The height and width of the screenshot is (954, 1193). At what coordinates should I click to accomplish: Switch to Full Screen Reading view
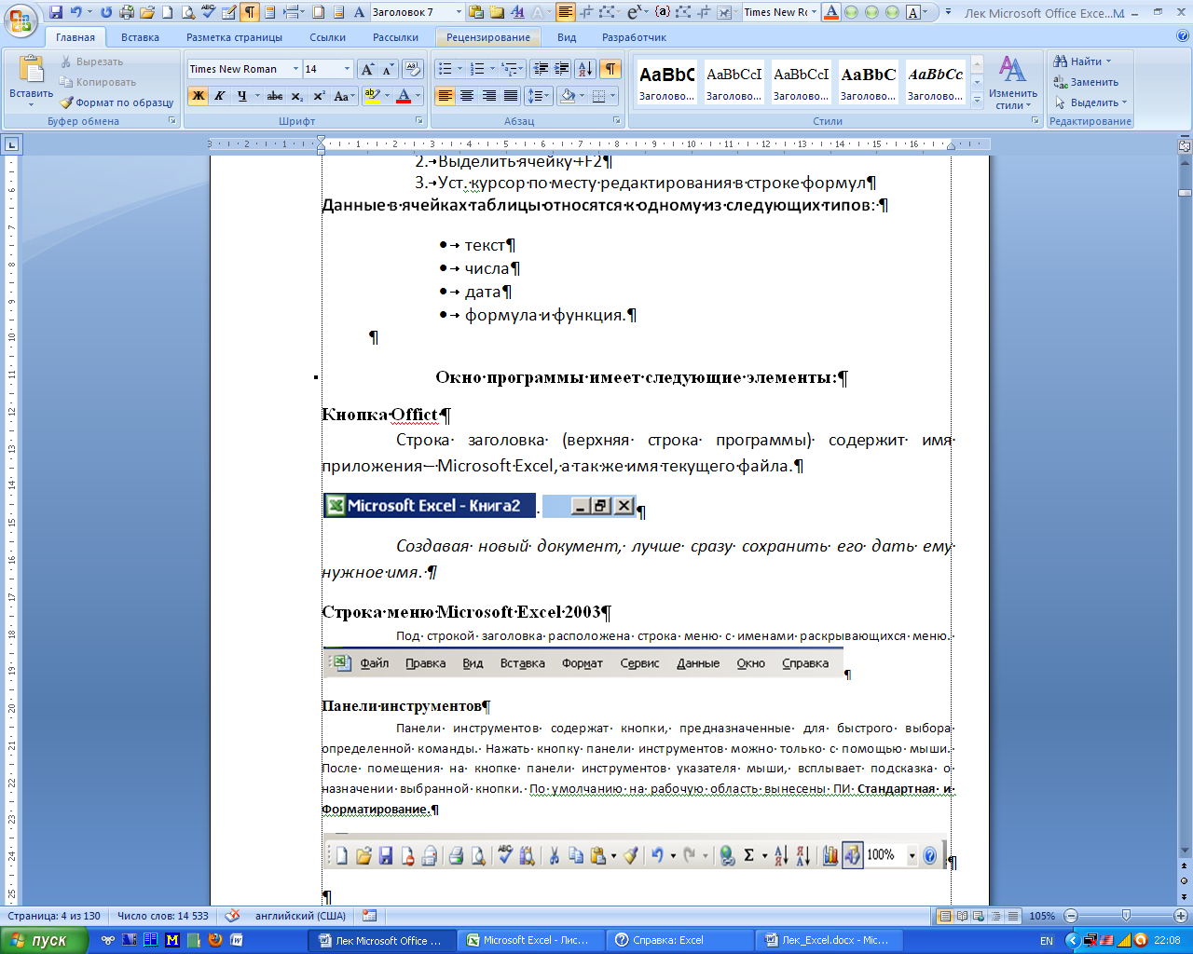pos(962,916)
